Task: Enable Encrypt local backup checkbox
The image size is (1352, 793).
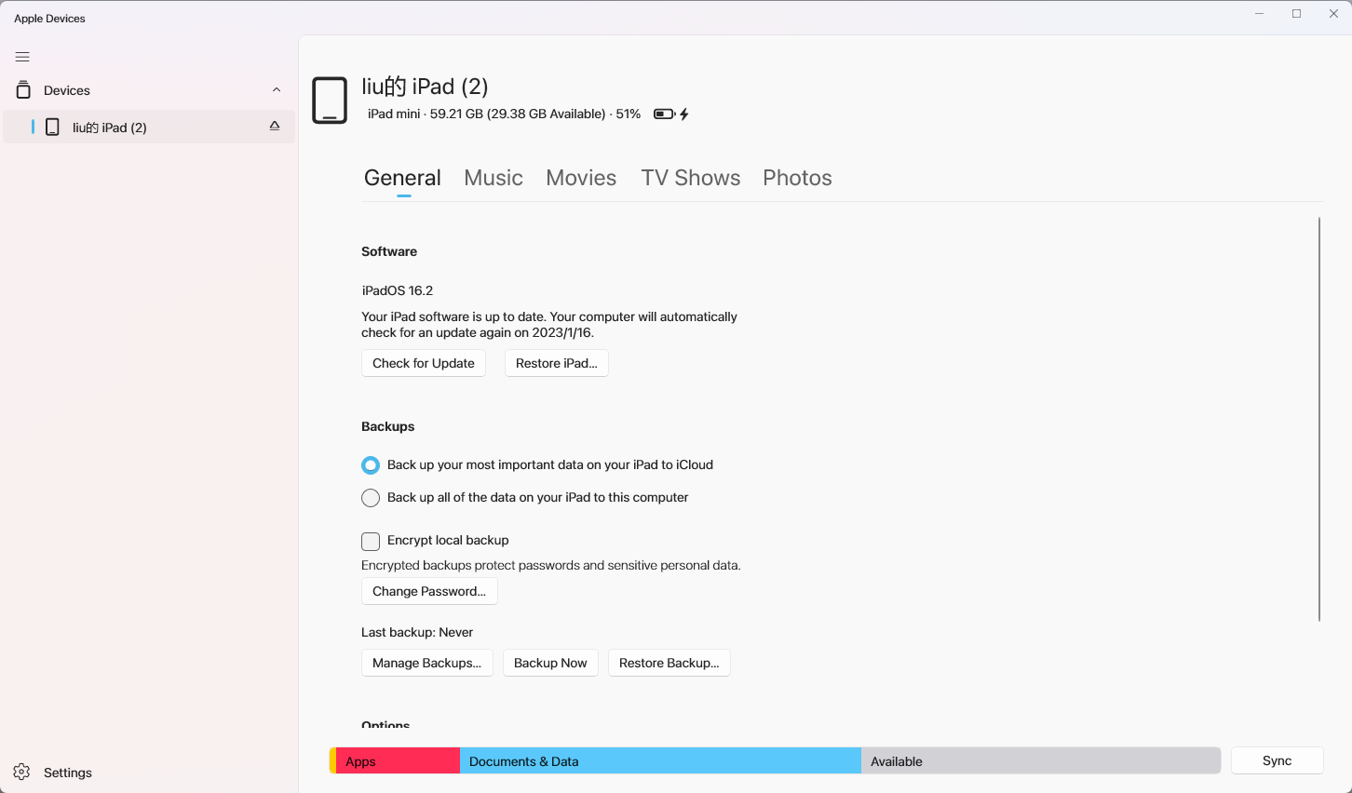Action: (x=371, y=541)
